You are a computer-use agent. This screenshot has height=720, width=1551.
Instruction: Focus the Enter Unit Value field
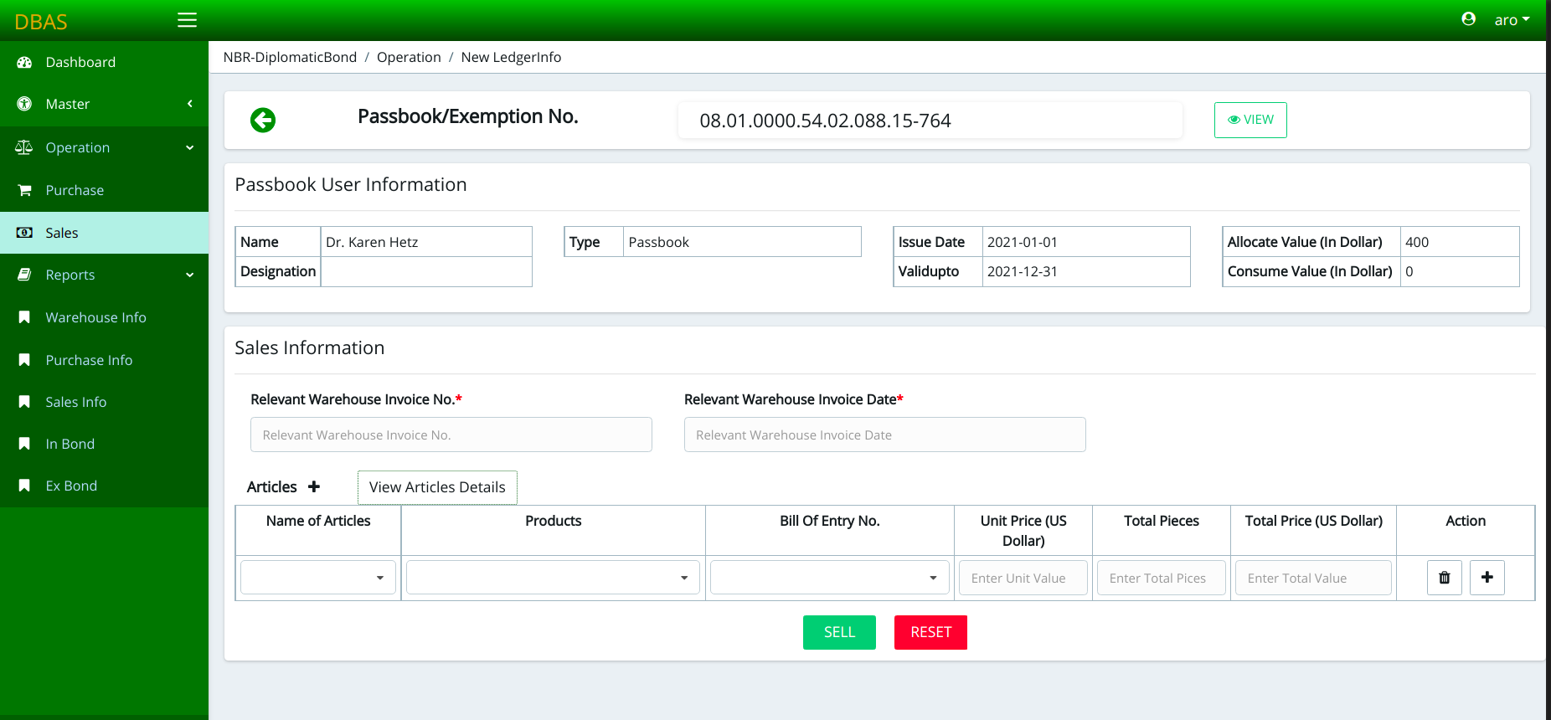tap(1023, 578)
